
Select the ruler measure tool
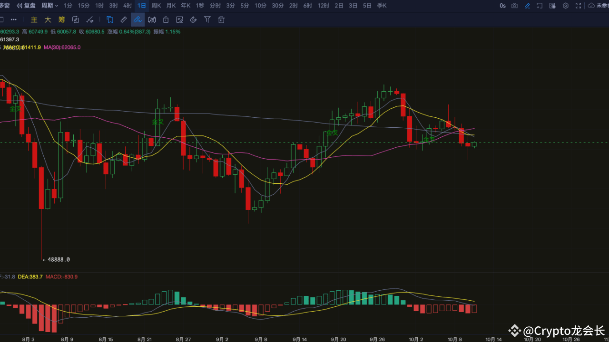[124, 19]
